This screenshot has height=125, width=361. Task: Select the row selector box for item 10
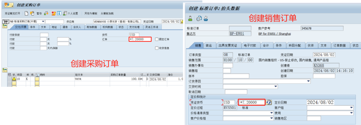pos(9,79)
